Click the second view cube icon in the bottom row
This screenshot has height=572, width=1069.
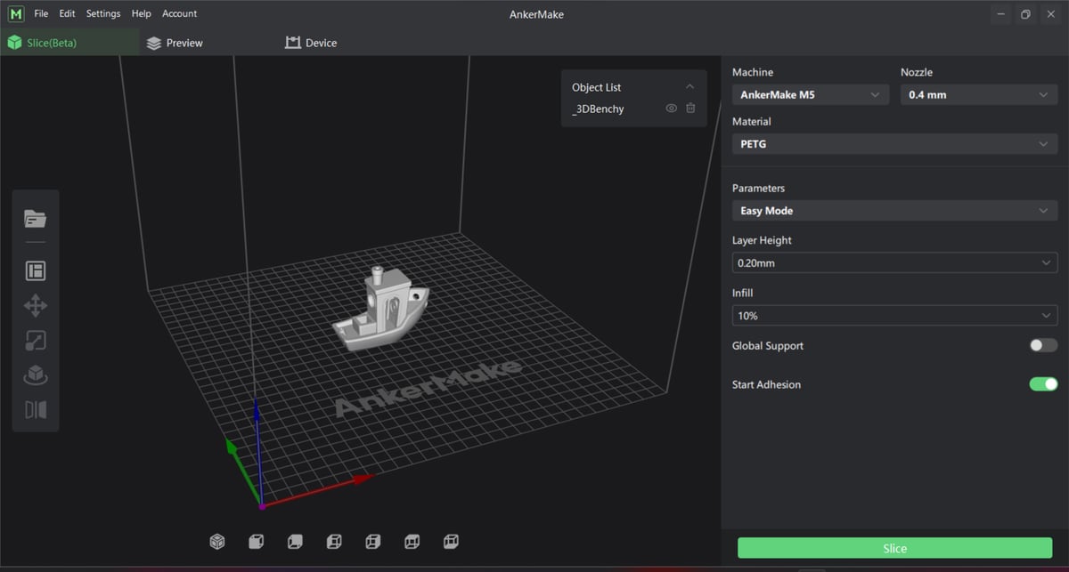(x=256, y=541)
